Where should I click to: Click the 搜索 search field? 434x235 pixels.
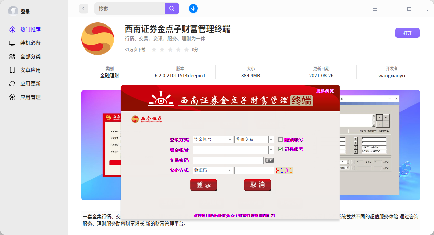click(x=130, y=8)
